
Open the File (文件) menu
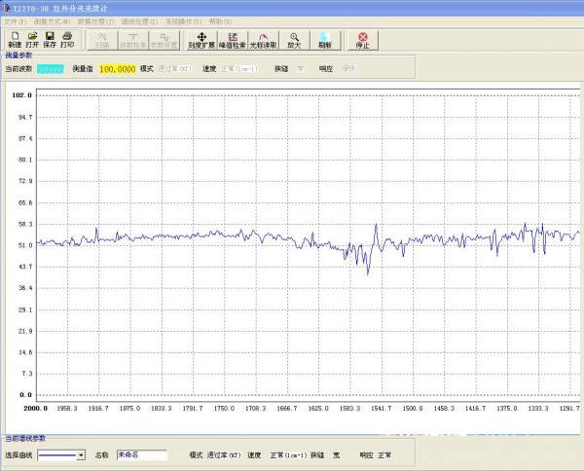click(x=15, y=20)
